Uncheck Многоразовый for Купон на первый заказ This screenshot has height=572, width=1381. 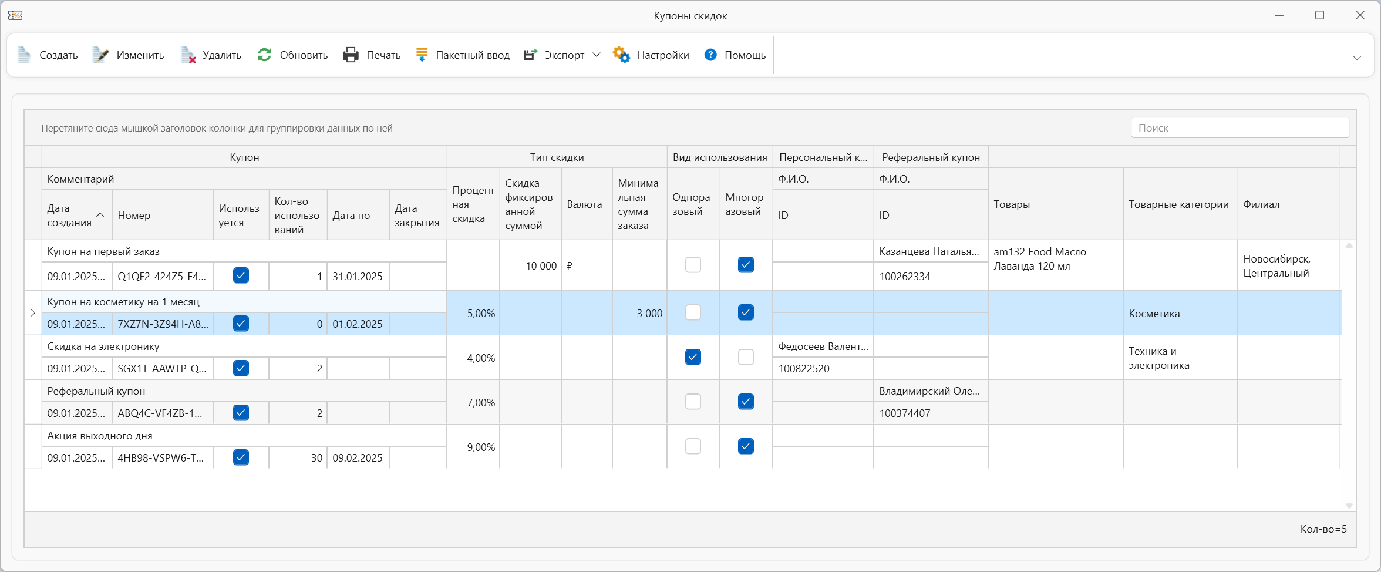point(746,265)
